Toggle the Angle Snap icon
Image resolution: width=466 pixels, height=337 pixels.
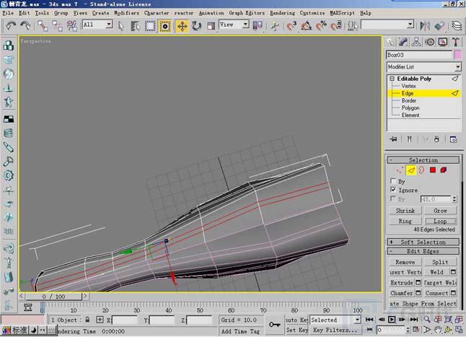[307, 26]
